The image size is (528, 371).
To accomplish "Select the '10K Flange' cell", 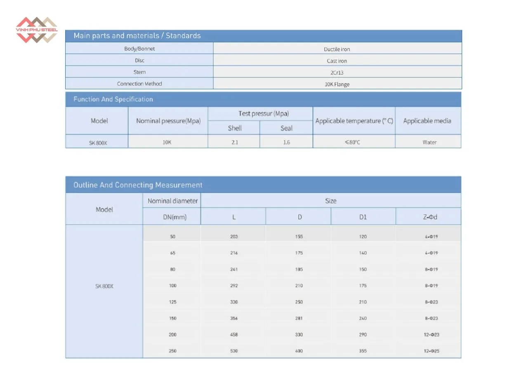I will tap(337, 85).
